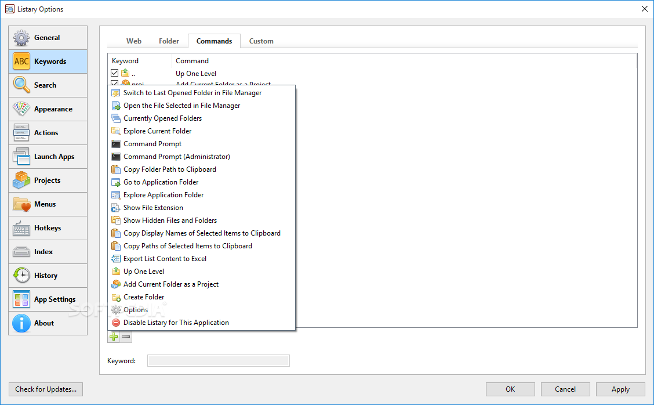The image size is (654, 405).
Task: Choose Switch to Last Opened Folder in File Manager
Action: tap(202, 93)
